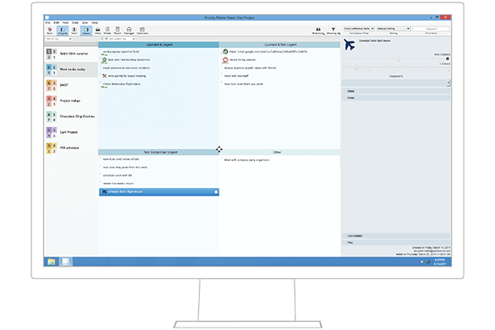
Task: Click the large airplane icon in details panel
Action: [x=350, y=45]
